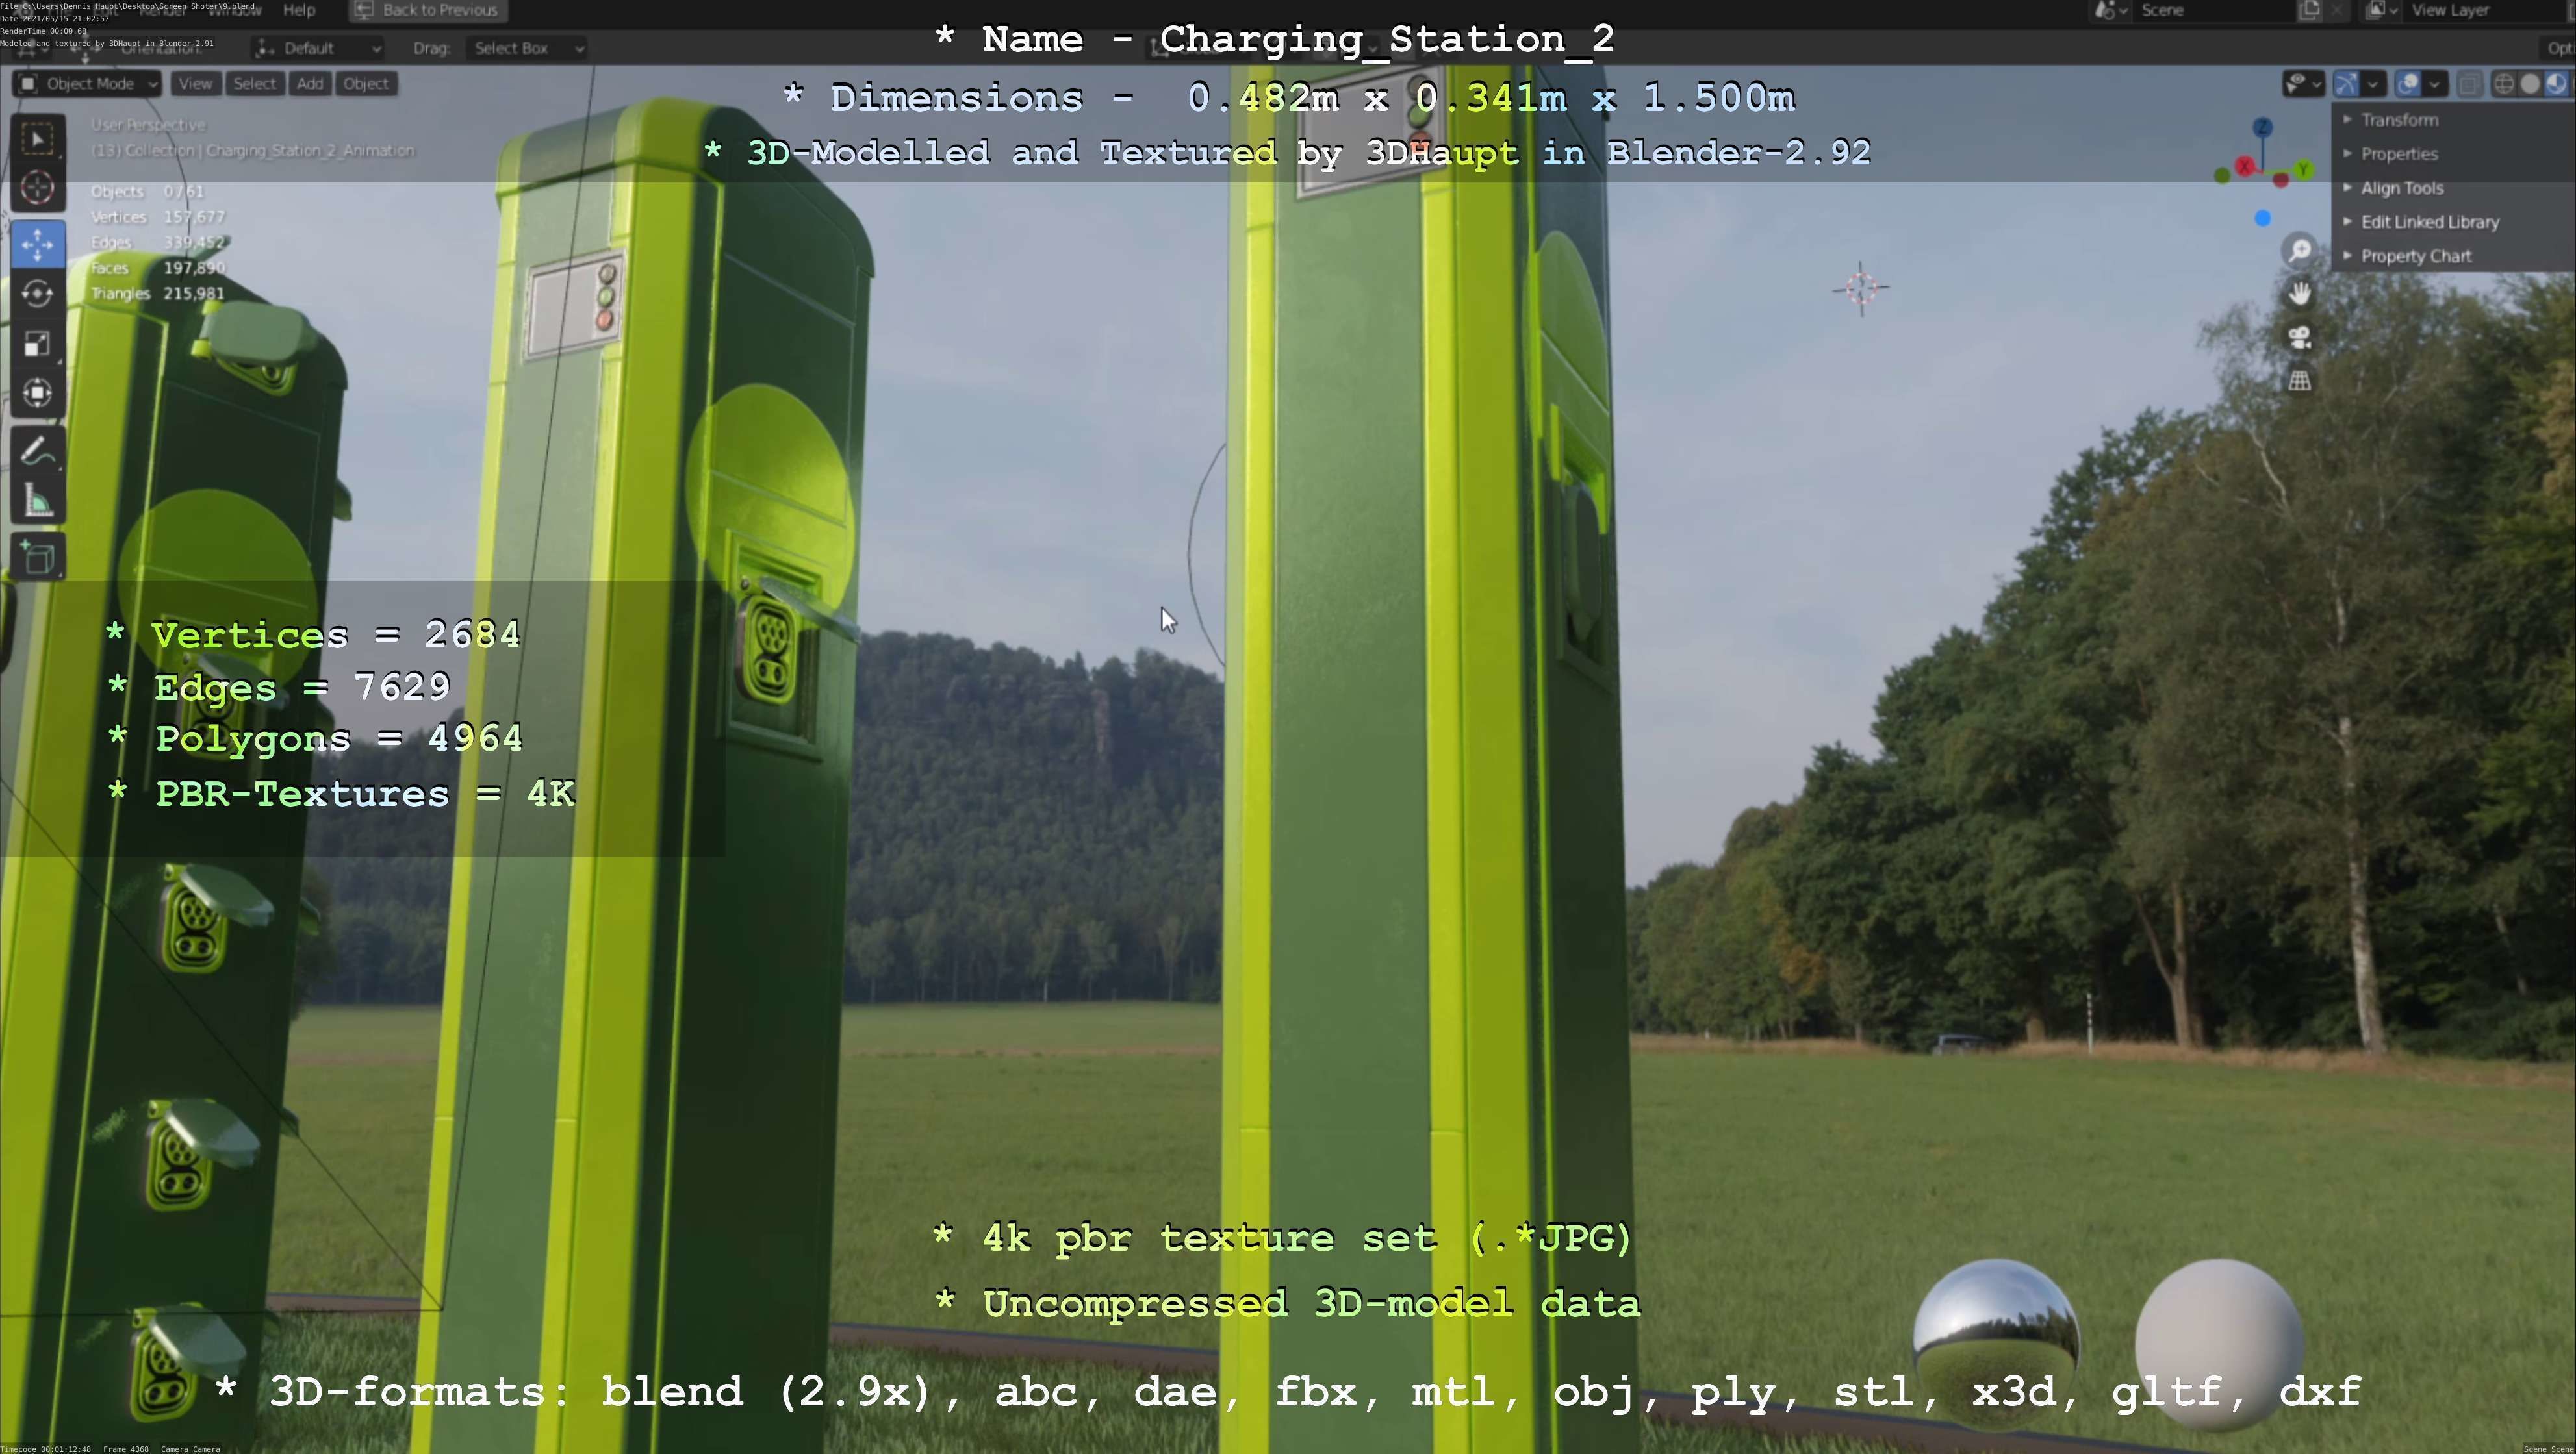
Task: Open the Help menu
Action: point(299,10)
